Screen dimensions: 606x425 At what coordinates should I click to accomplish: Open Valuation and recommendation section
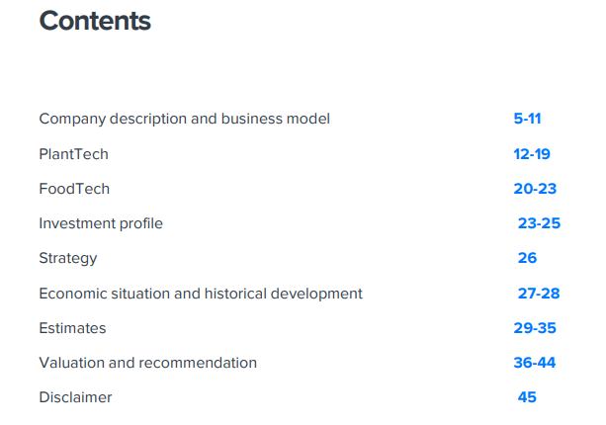click(x=147, y=363)
